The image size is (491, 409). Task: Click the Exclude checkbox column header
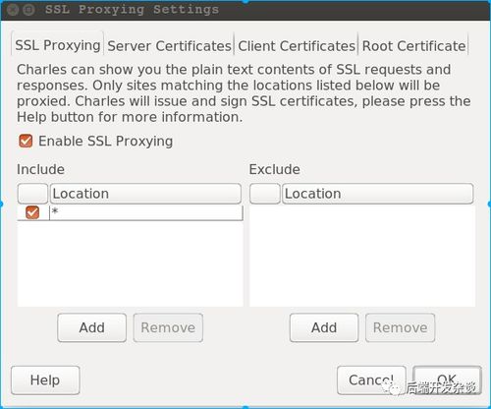[265, 194]
